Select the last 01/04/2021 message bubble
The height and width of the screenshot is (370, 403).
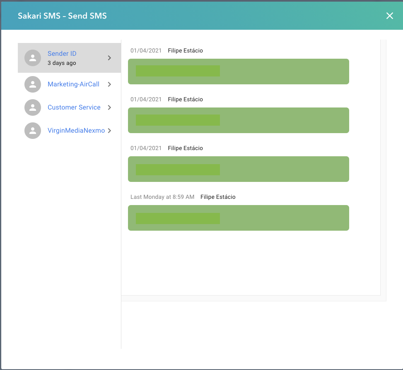tap(239, 169)
